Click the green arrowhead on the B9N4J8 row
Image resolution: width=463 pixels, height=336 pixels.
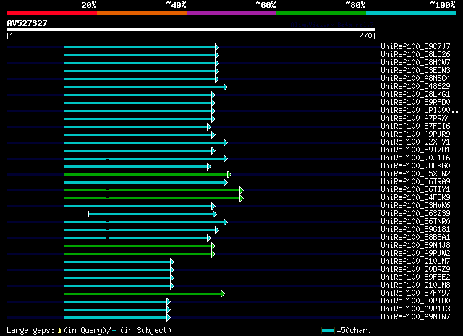pos(213,246)
